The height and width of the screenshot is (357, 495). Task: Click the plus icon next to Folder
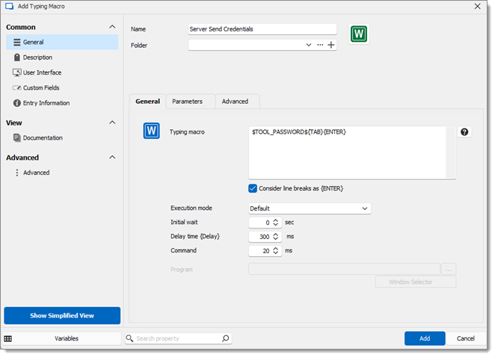coord(331,45)
